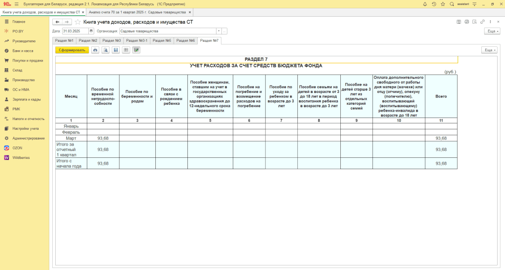Open the Производство section
This screenshot has height=270, width=505.
click(25, 80)
